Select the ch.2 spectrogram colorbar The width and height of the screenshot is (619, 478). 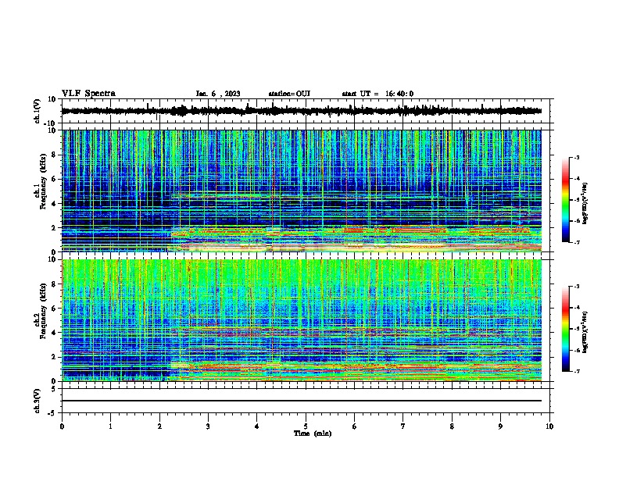(565, 329)
